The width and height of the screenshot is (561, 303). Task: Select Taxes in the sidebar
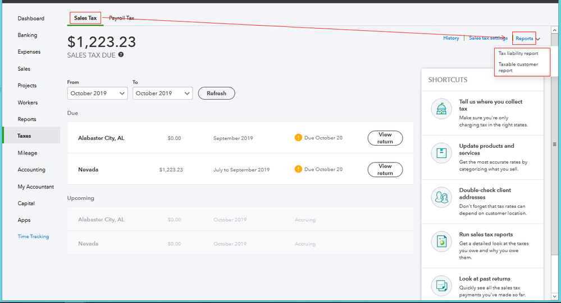[31, 136]
